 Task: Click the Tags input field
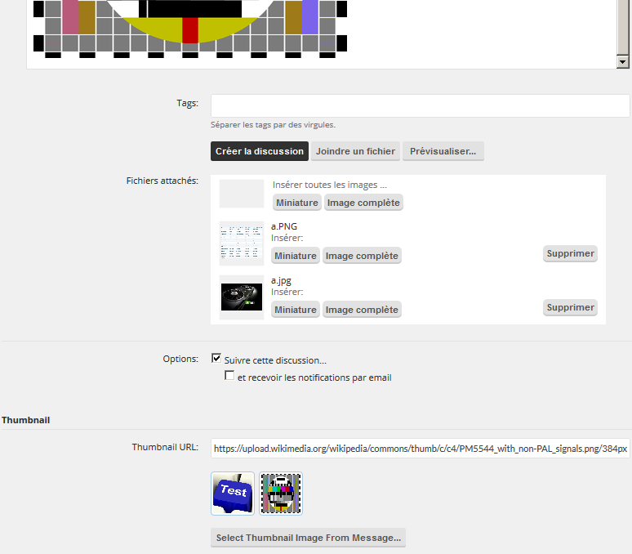420,106
